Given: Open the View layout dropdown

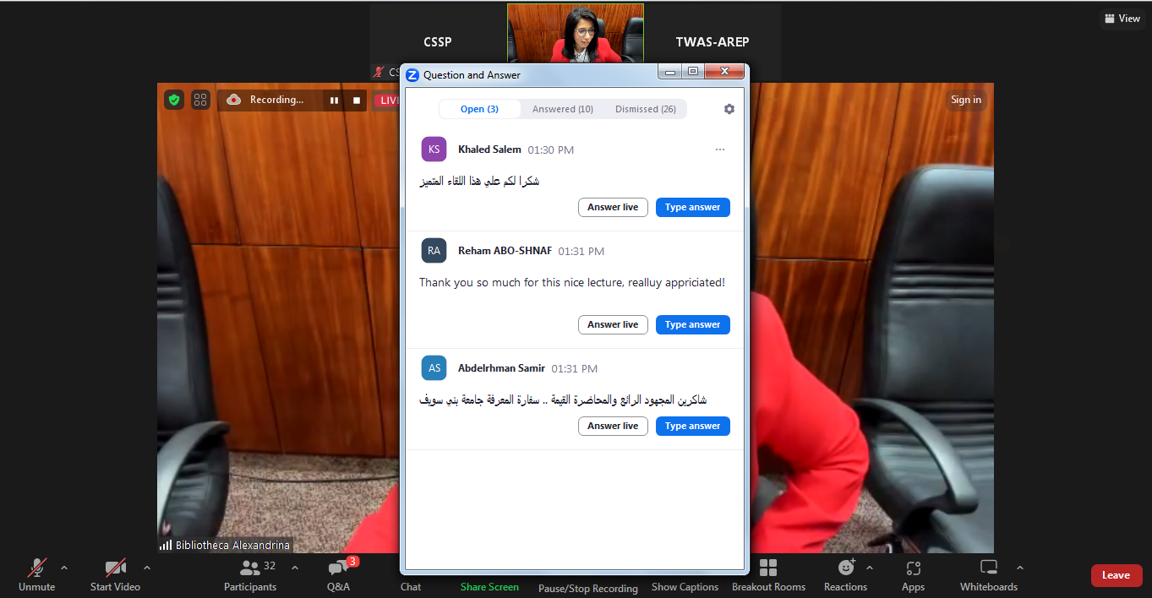Looking at the screenshot, I should 1122,19.
